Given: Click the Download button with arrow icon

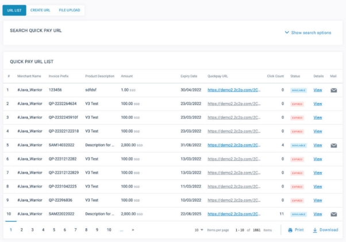Looking at the screenshot, I should [325, 230].
